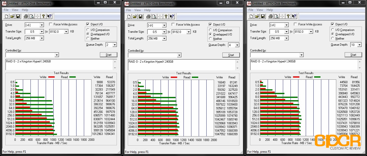Click context help pointer icon, Queue Depth 4 window

pyautogui.click(x=172, y=17)
